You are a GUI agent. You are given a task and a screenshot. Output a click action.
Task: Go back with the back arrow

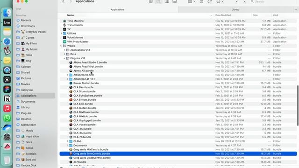point(64,1)
